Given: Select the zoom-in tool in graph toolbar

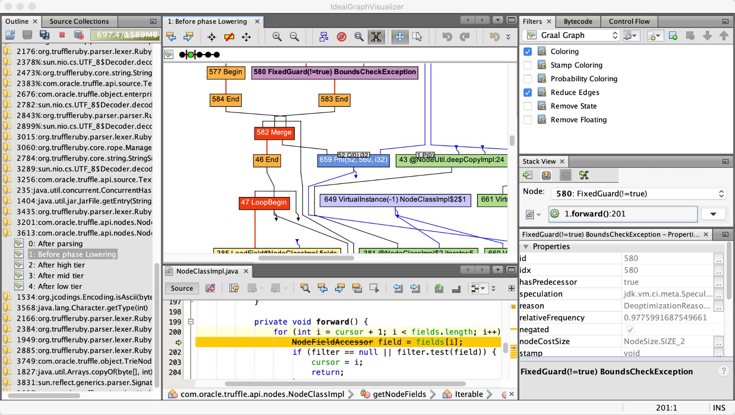Looking at the screenshot, I should click(276, 36).
